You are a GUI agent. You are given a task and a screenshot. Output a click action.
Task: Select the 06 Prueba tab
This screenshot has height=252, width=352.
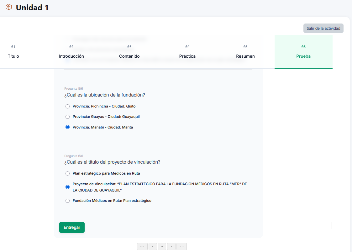(x=303, y=52)
